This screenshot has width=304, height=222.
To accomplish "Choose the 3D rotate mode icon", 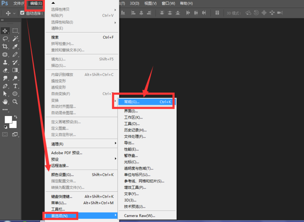I will [248, 13].
